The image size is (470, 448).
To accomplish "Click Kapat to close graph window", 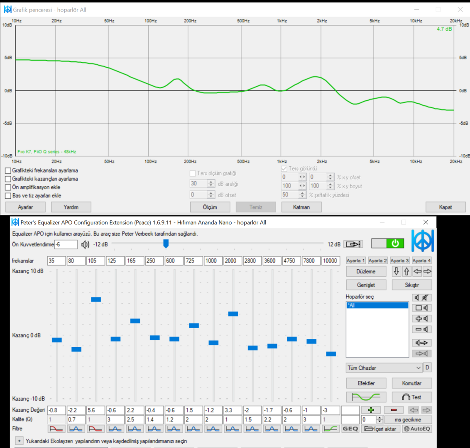I will click(446, 207).
